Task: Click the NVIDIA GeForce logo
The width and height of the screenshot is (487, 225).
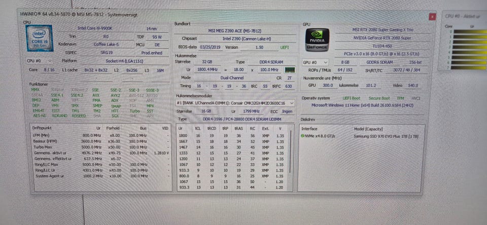Action: (318, 40)
